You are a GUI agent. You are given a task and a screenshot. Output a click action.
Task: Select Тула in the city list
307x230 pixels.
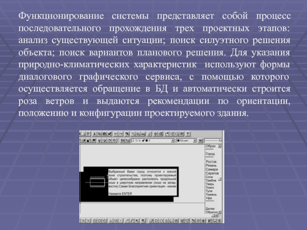click(x=209, y=191)
